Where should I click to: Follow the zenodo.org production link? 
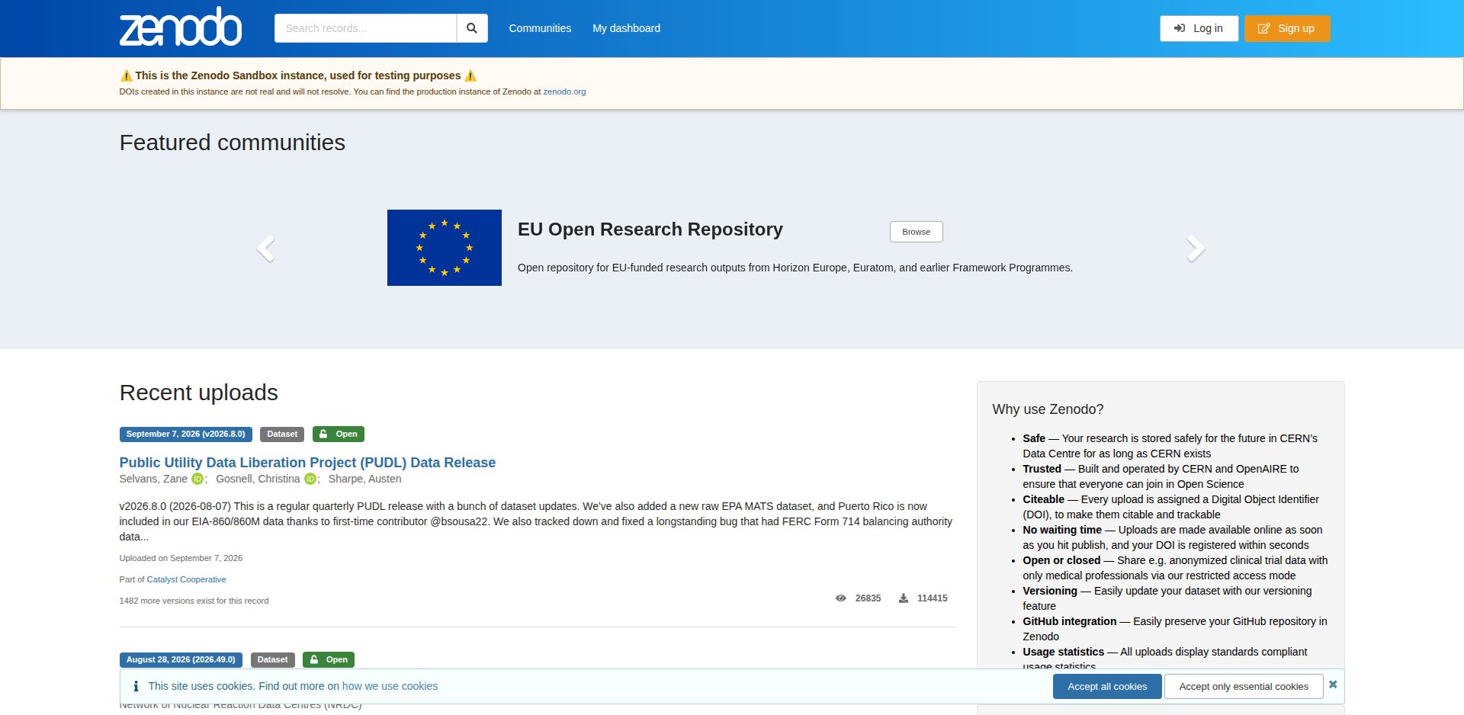(564, 91)
